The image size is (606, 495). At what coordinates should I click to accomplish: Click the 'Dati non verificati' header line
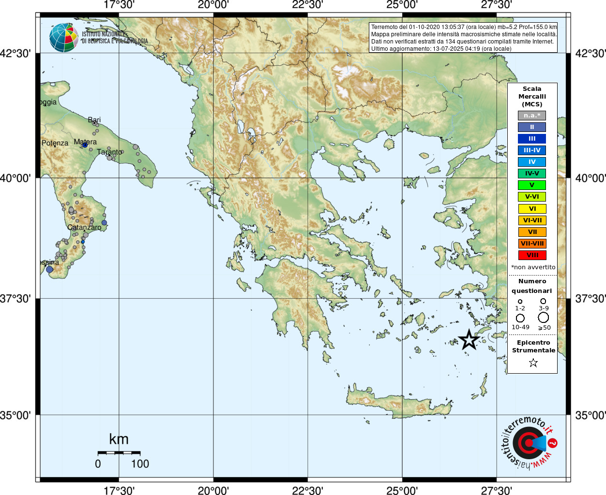462,42
